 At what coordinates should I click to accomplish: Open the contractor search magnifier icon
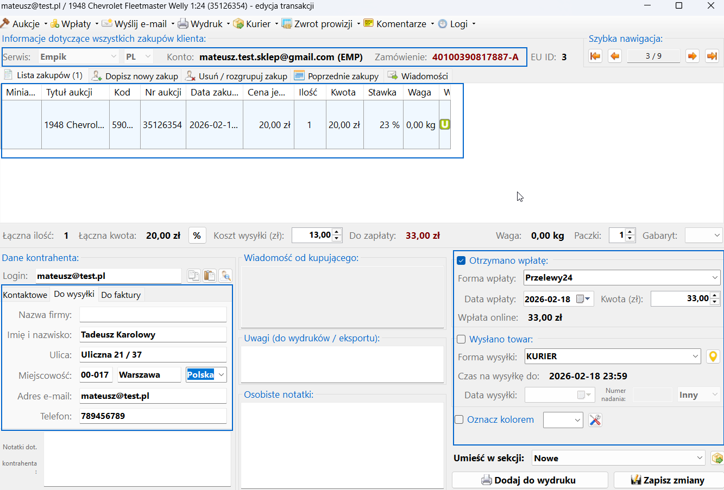point(225,276)
